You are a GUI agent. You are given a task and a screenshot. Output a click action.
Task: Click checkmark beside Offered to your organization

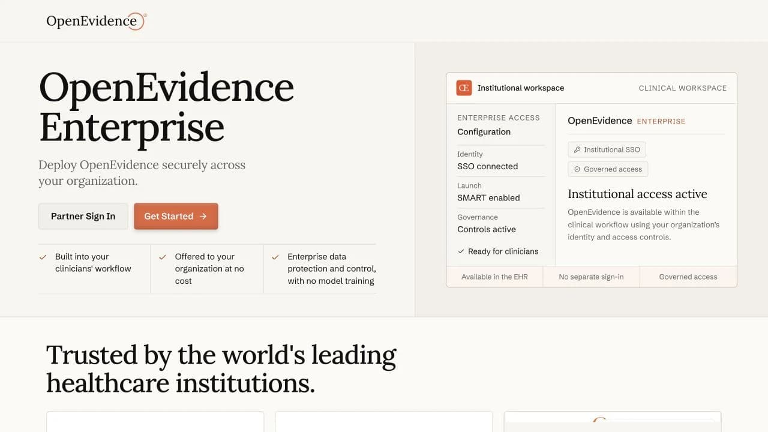pos(163,257)
